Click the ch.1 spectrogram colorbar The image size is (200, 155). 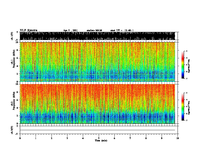point(183,65)
